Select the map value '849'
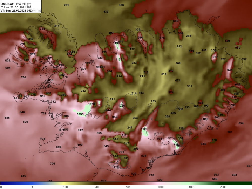Screen dimensions: 252x189 pos(58,147)
